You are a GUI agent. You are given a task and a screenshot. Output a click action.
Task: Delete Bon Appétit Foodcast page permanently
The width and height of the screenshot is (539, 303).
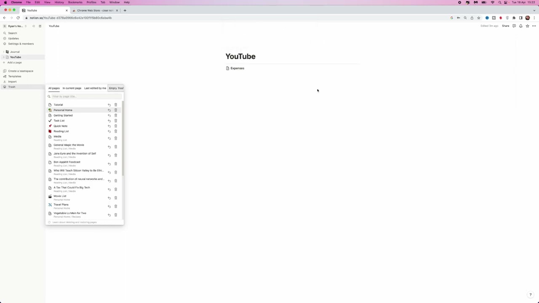point(116,164)
